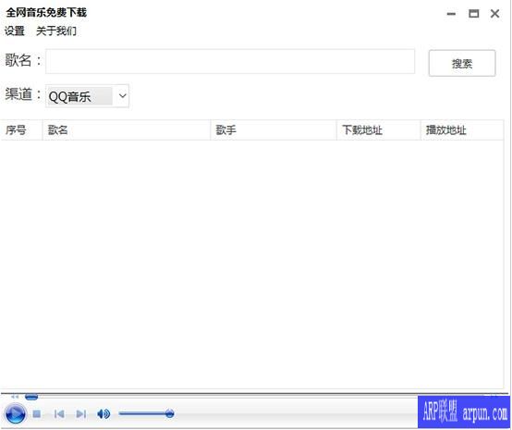This screenshot has width=512, height=430.
Task: Sort by the 序号 column header
Action: pos(21,130)
